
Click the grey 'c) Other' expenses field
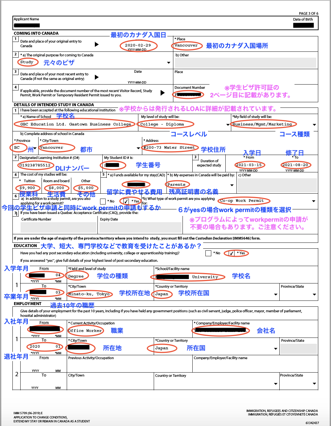click(277, 185)
